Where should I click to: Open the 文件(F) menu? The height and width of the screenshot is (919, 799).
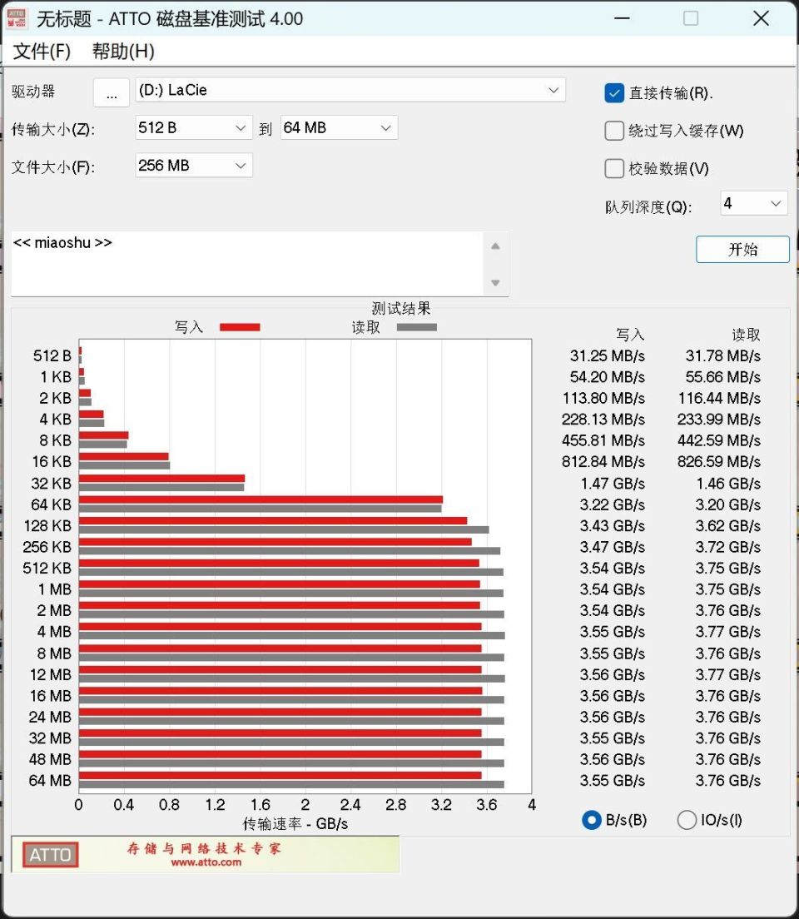point(39,51)
